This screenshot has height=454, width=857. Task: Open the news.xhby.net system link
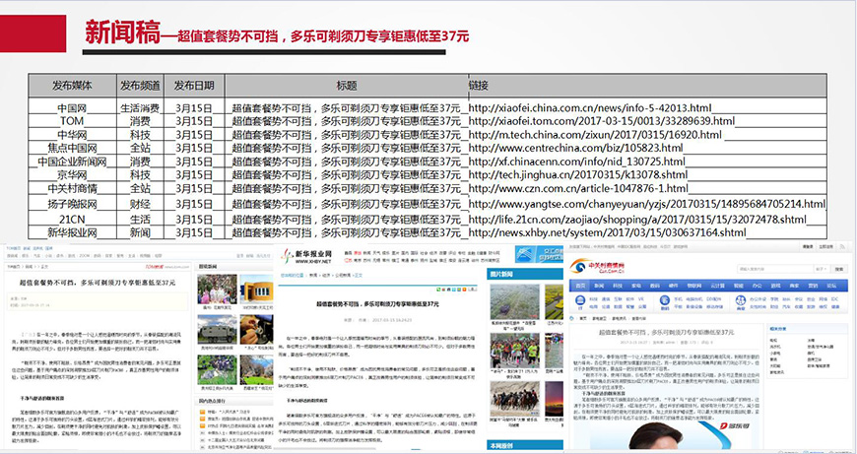click(607, 233)
